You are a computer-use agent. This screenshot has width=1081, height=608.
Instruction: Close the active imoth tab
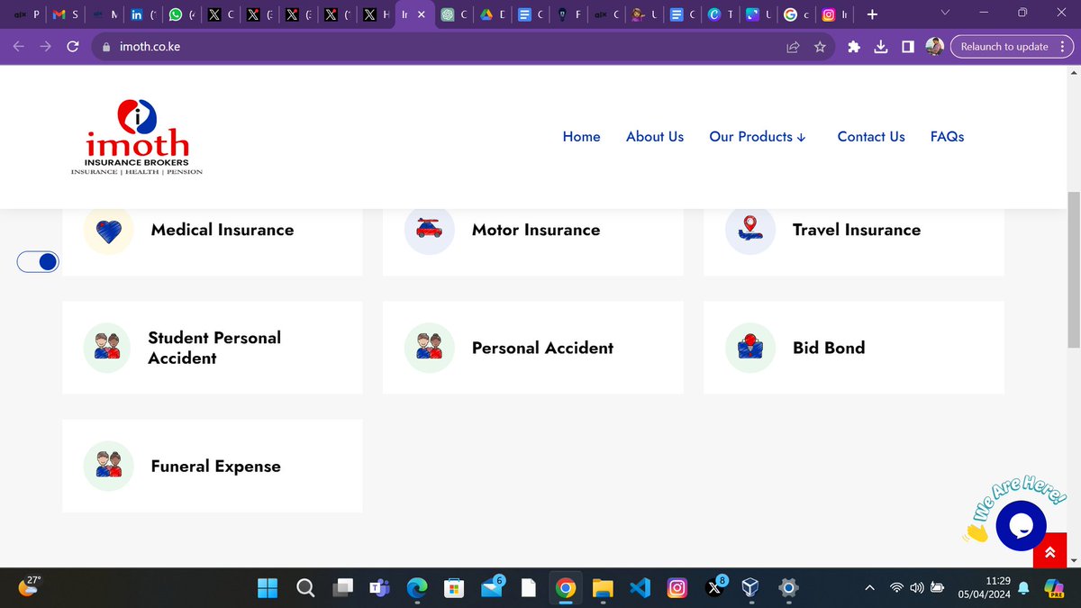421,14
